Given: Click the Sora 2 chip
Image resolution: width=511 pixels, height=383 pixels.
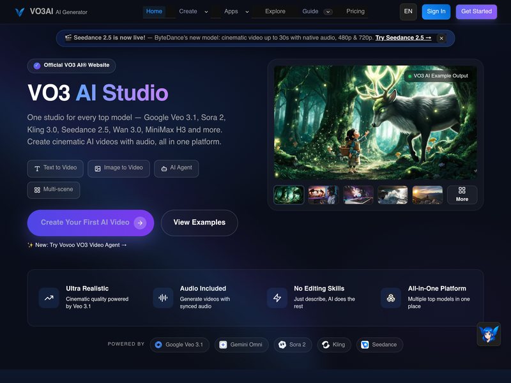Looking at the screenshot, I should click(x=293, y=345).
